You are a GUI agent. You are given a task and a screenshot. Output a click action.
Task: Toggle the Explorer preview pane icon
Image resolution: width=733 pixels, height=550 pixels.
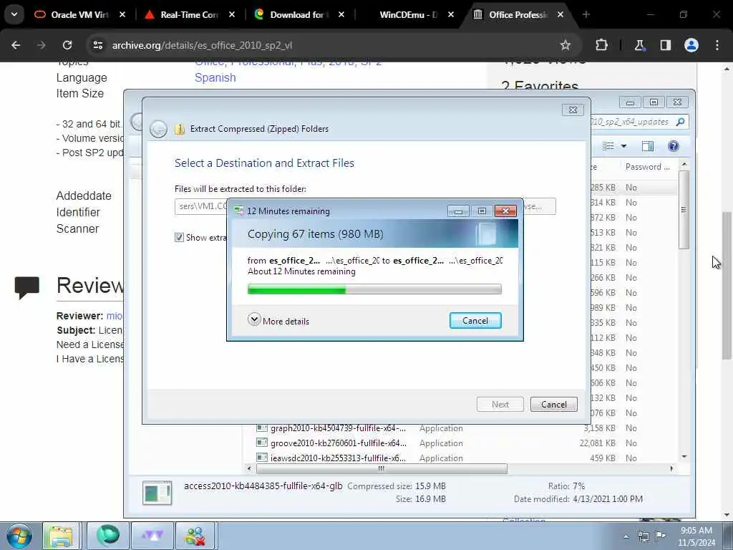pyautogui.click(x=647, y=146)
